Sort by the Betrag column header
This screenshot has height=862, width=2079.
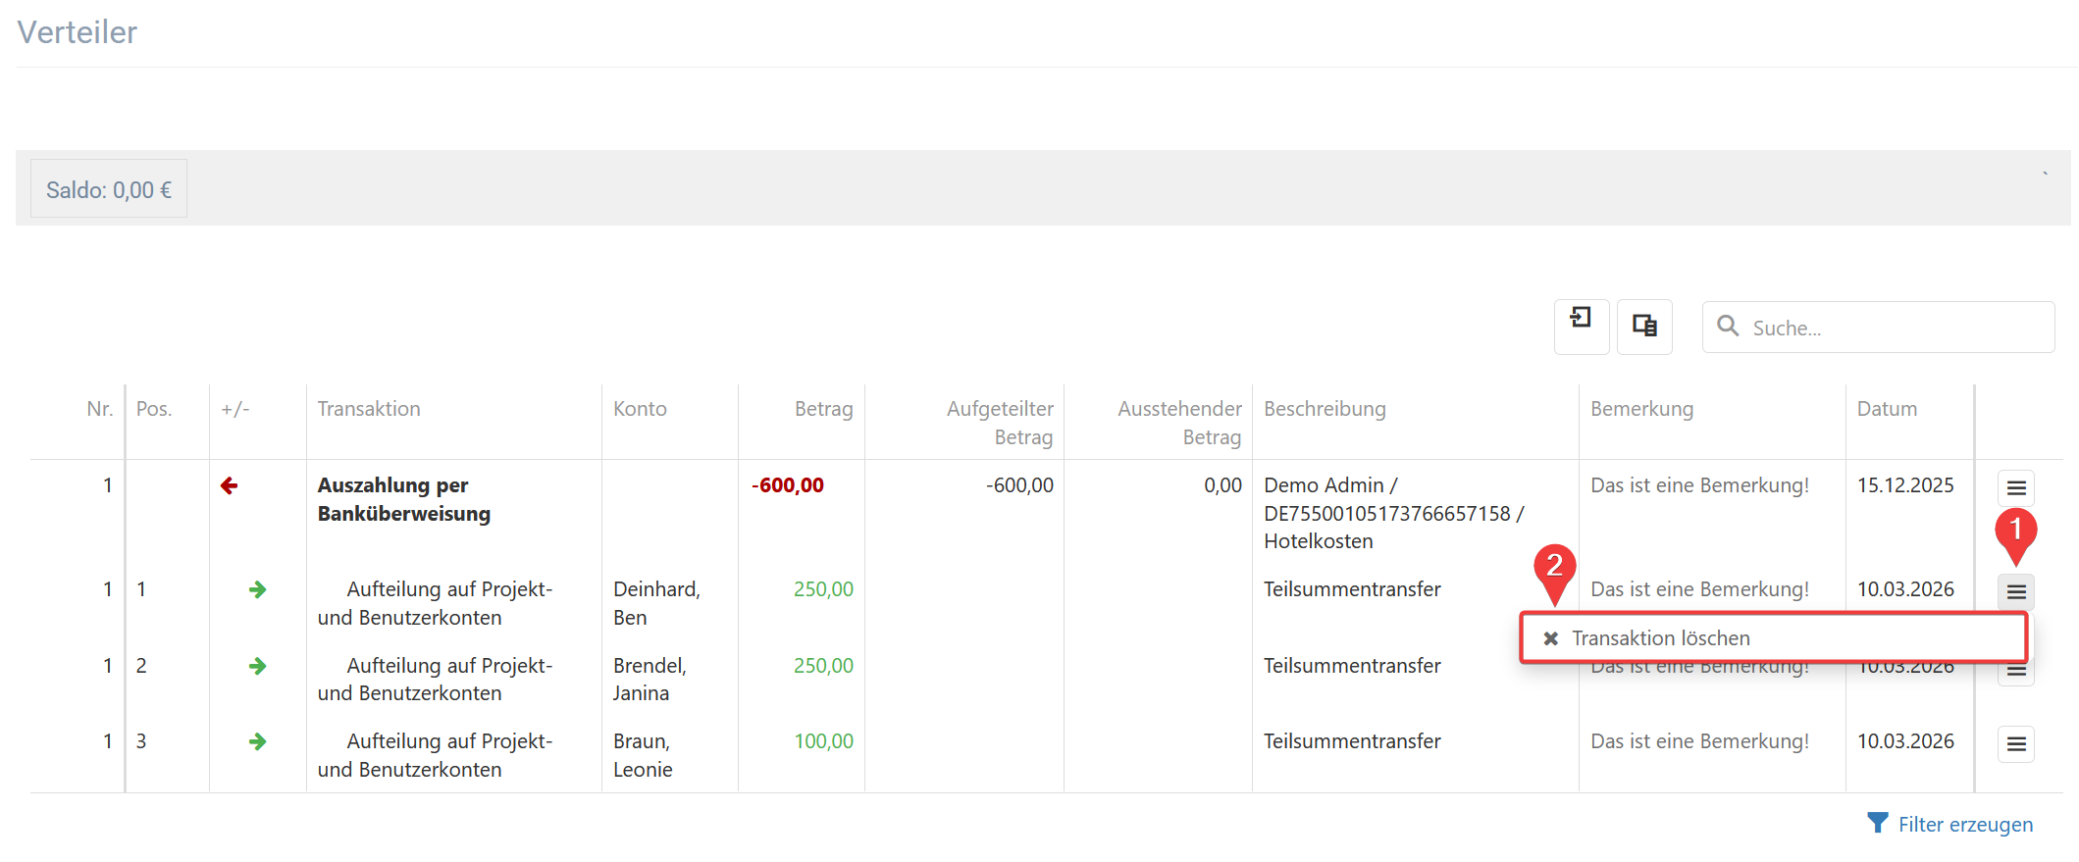pos(823,409)
